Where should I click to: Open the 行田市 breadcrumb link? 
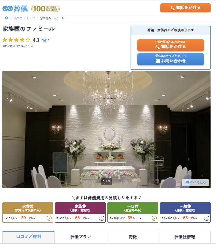[x=31, y=18]
